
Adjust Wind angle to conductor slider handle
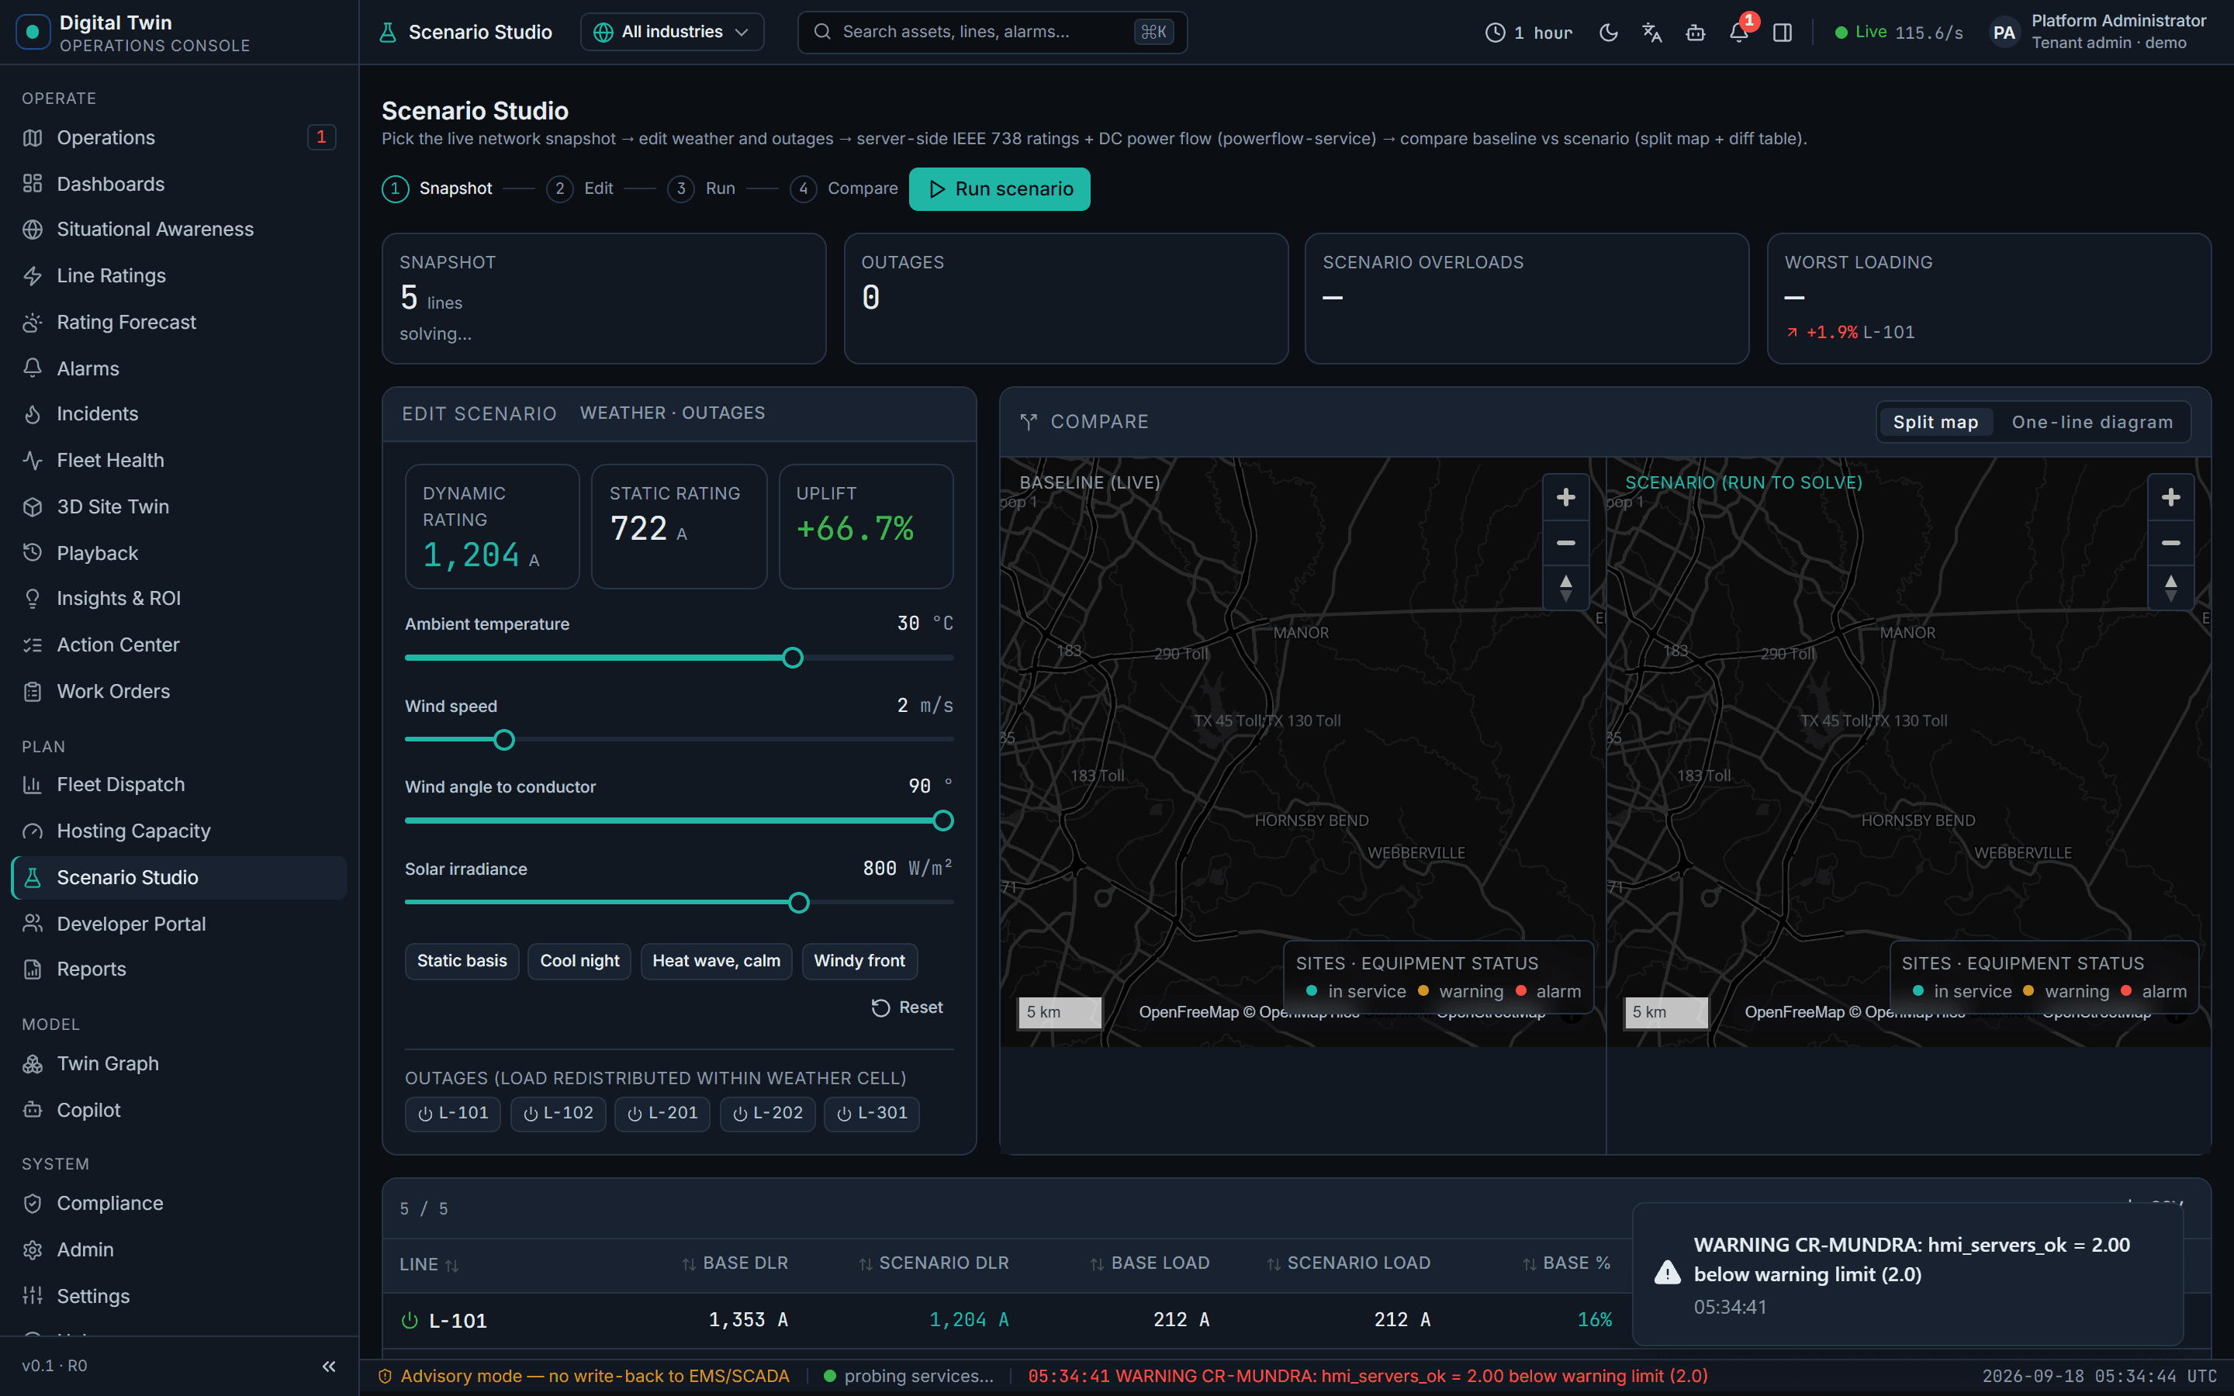click(942, 821)
